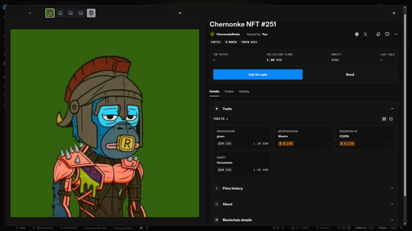This screenshot has width=412, height=231.
Task: Open the MUTATION BASE Wewim trait card
Action: (304, 138)
